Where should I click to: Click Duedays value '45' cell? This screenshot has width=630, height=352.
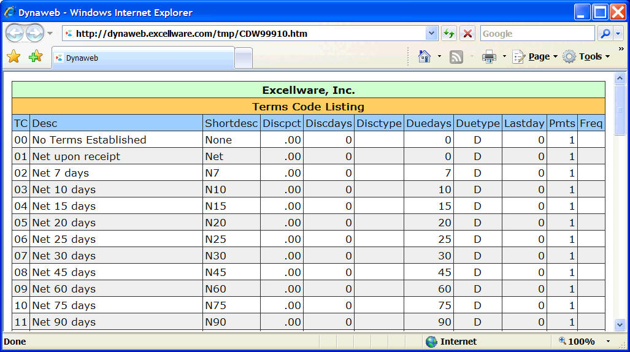pyautogui.click(x=429, y=272)
